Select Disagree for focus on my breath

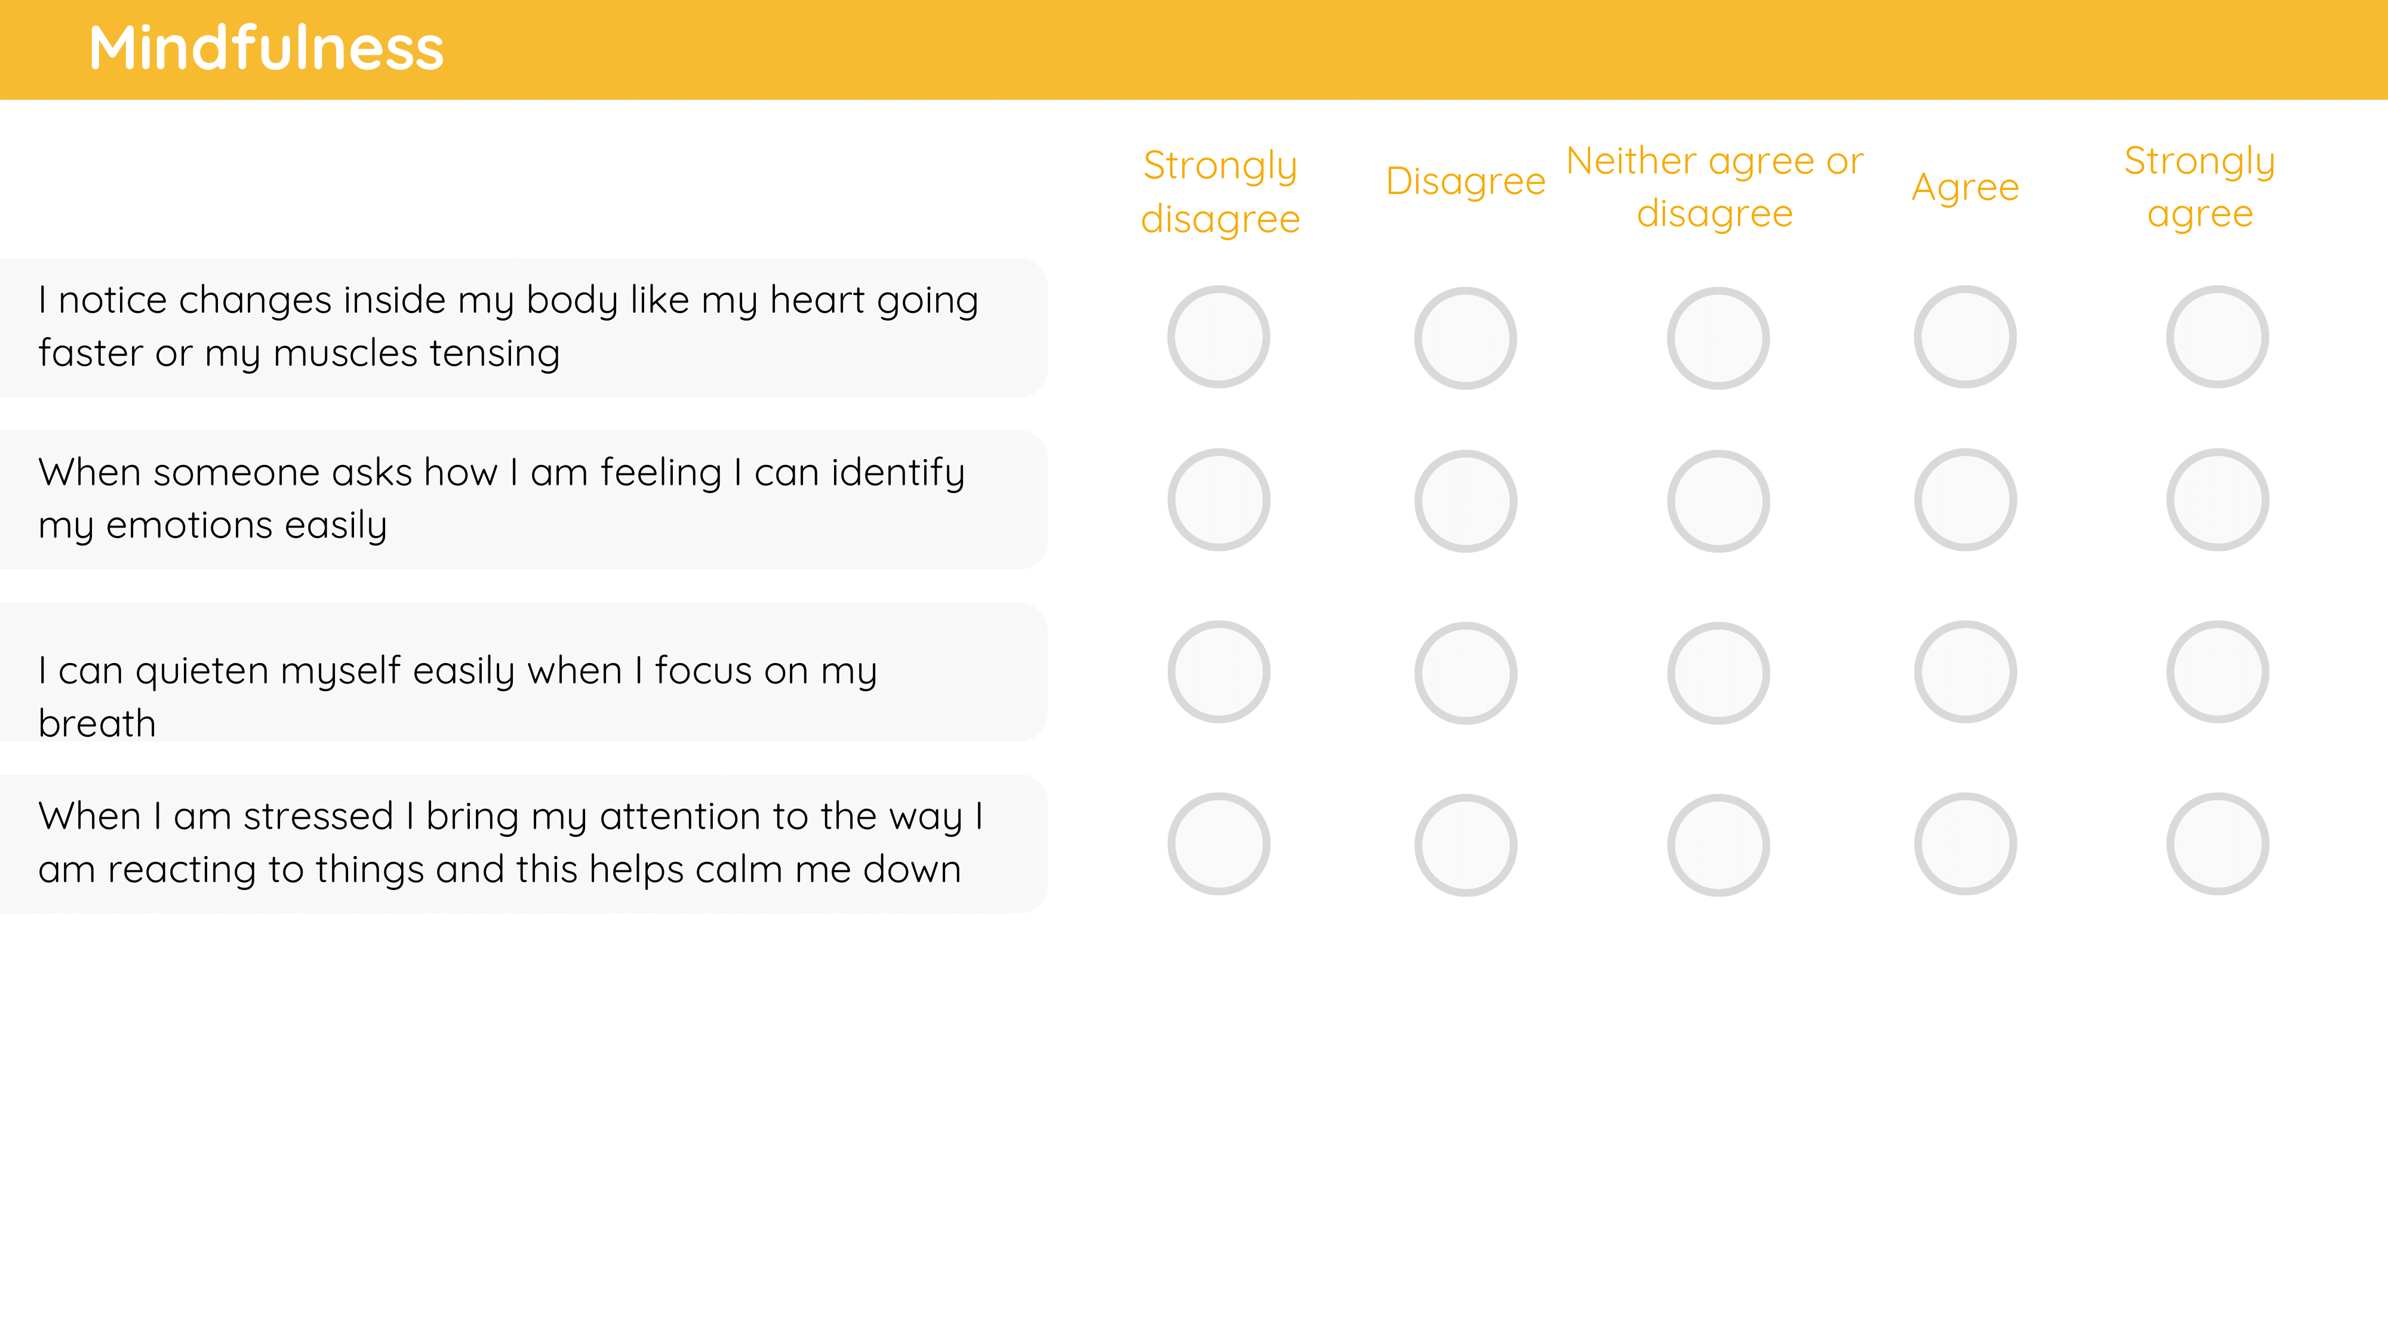1464,673
